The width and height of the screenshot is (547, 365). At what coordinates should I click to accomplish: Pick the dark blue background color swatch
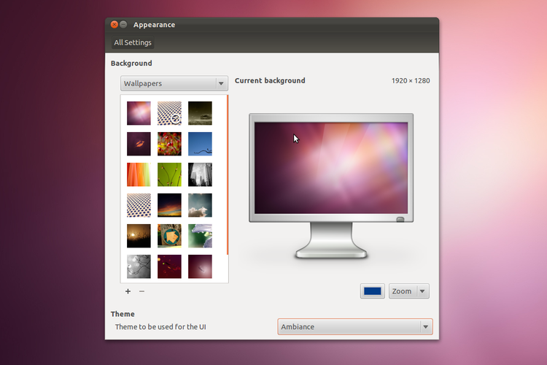pyautogui.click(x=373, y=291)
